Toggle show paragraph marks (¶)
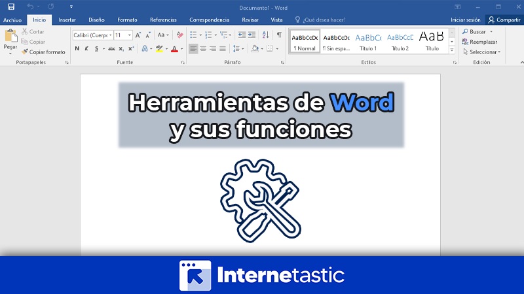 coord(279,35)
